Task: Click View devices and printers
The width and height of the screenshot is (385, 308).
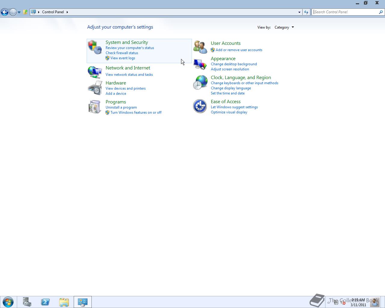Action: pyautogui.click(x=125, y=88)
